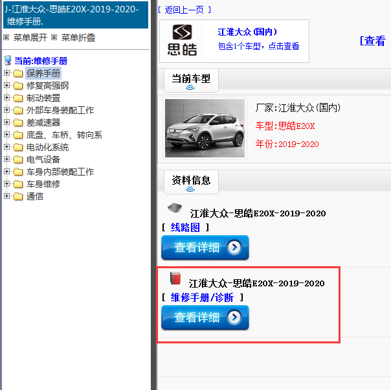Viewport: 391px width, 390px height.
Task: Expand the 车身维修 tree node
Action: click(x=6, y=183)
